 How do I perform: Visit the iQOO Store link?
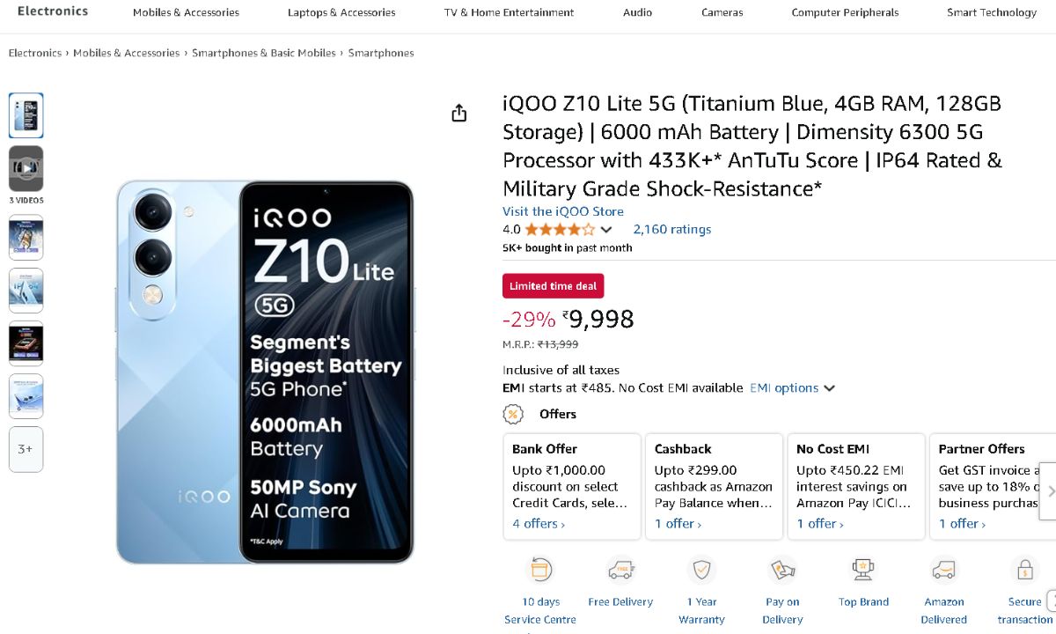click(562, 211)
